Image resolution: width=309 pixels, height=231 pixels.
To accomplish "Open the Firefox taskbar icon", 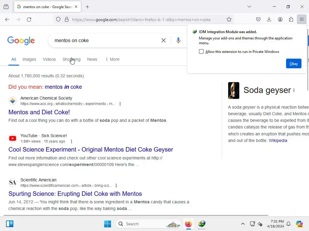I will click(188, 224).
